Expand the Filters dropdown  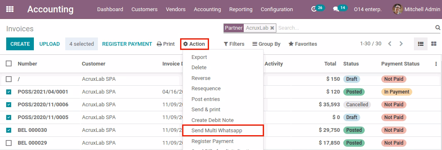[x=234, y=44]
